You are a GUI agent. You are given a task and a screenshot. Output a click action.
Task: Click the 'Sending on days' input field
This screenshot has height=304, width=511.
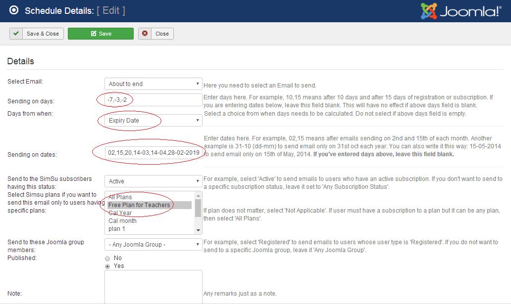point(153,100)
